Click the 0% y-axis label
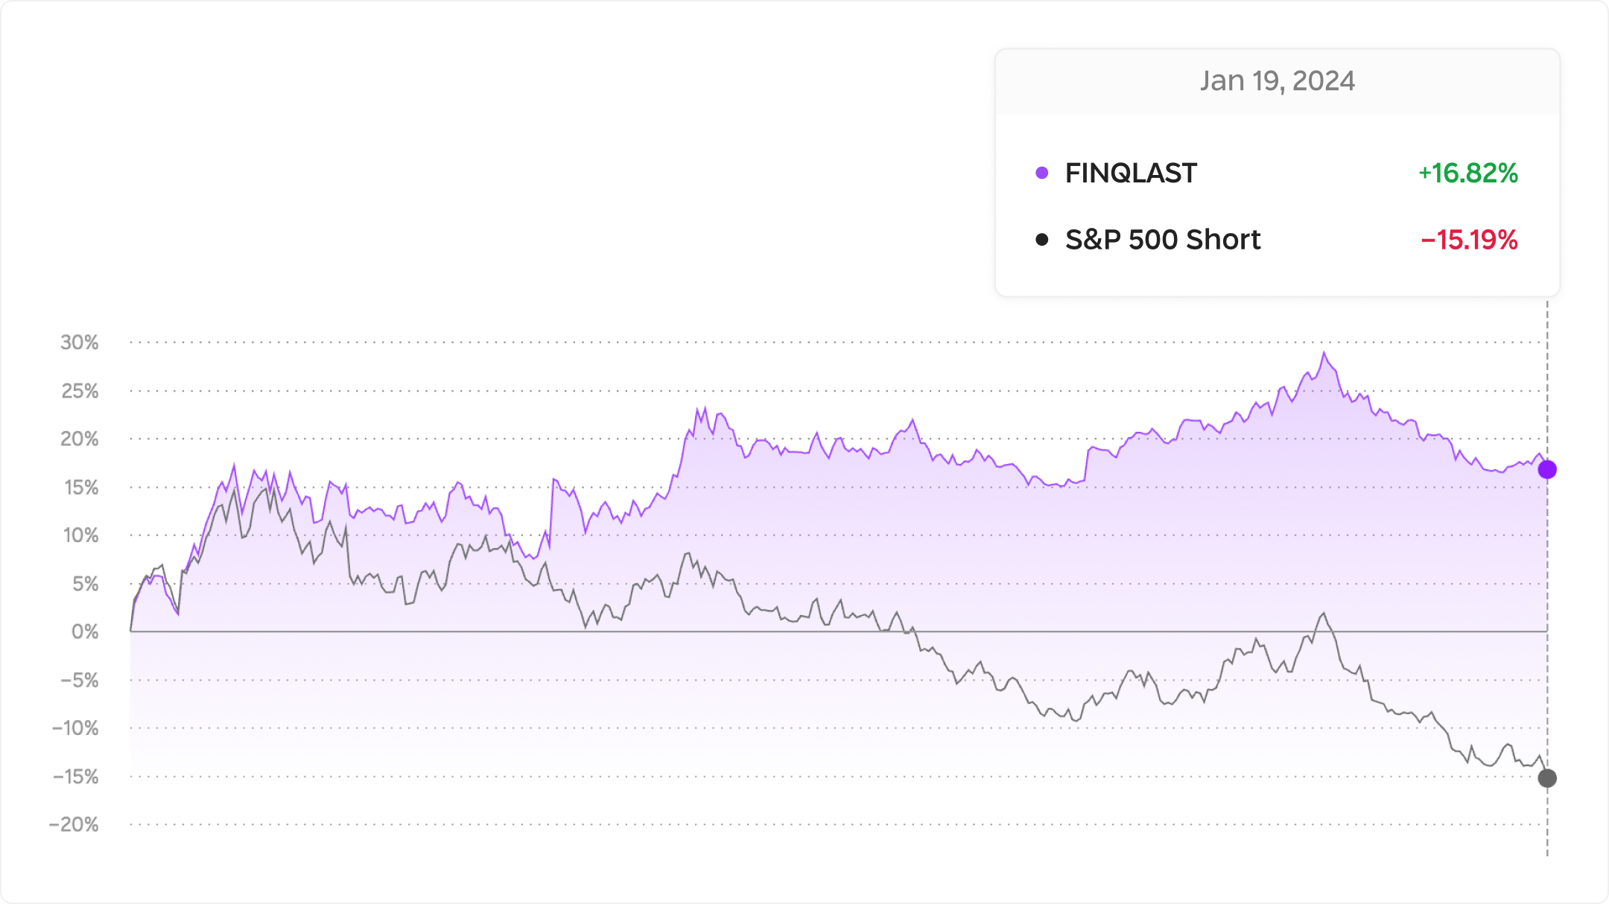The image size is (1609, 904). click(85, 631)
